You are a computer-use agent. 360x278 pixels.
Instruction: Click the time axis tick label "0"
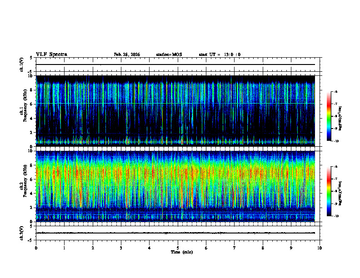coord(36,248)
